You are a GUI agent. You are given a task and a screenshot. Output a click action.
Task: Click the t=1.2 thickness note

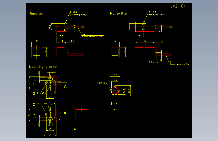click(x=77, y=129)
